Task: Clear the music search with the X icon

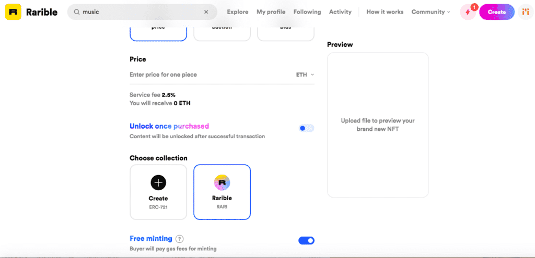Action: (x=206, y=12)
